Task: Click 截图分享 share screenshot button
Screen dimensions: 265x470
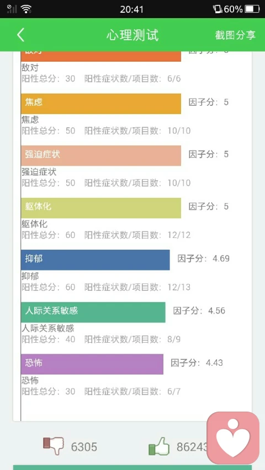Action: tap(235, 35)
